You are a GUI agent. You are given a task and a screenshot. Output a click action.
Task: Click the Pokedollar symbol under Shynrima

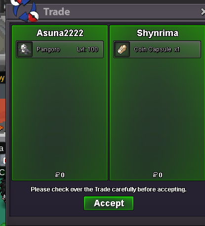click(155, 175)
